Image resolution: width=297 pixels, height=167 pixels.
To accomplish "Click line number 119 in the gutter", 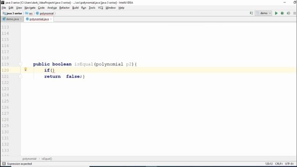I will click(x=5, y=64).
